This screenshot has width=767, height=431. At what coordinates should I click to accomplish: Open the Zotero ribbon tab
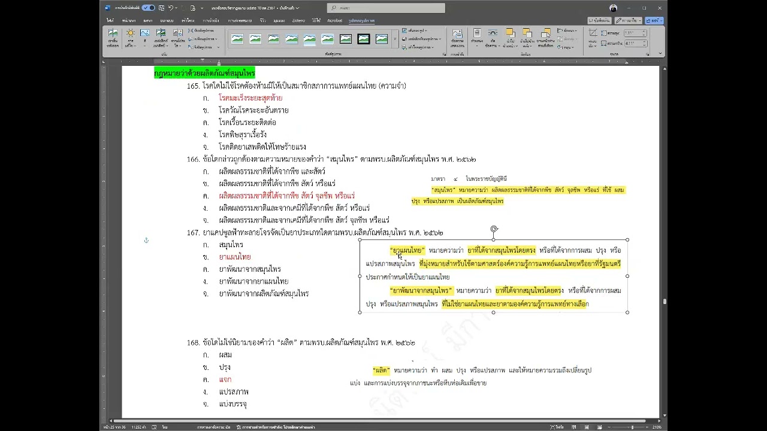(298, 20)
